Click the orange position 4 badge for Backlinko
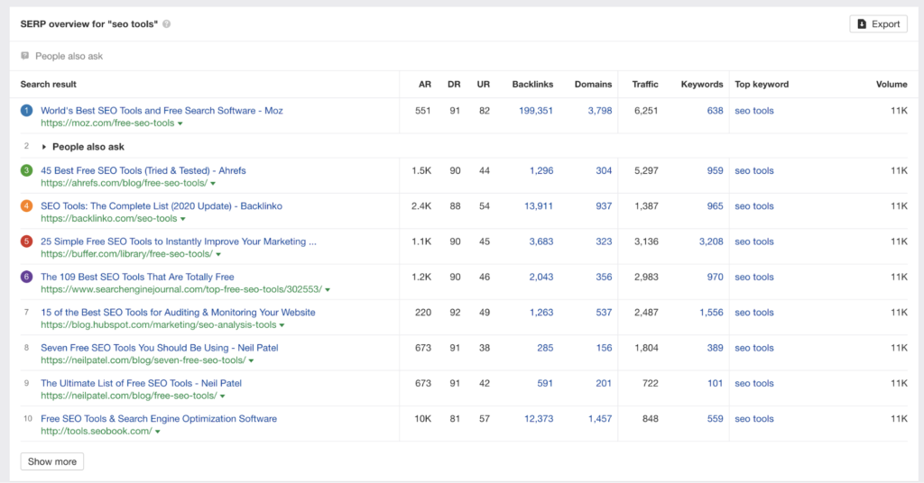 click(26, 206)
